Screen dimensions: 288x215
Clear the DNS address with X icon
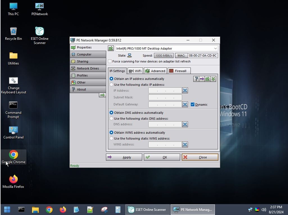click(x=185, y=124)
